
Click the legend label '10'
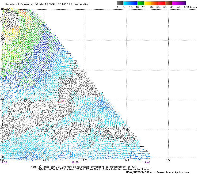(131, 7)
